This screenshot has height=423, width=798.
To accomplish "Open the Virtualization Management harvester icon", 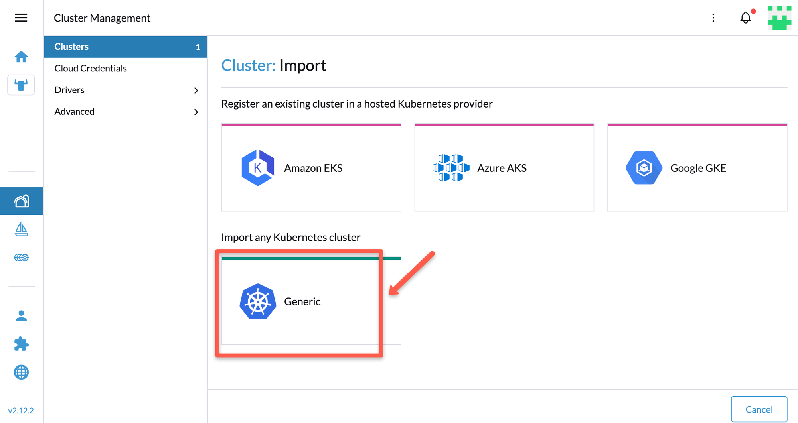I will (x=21, y=257).
